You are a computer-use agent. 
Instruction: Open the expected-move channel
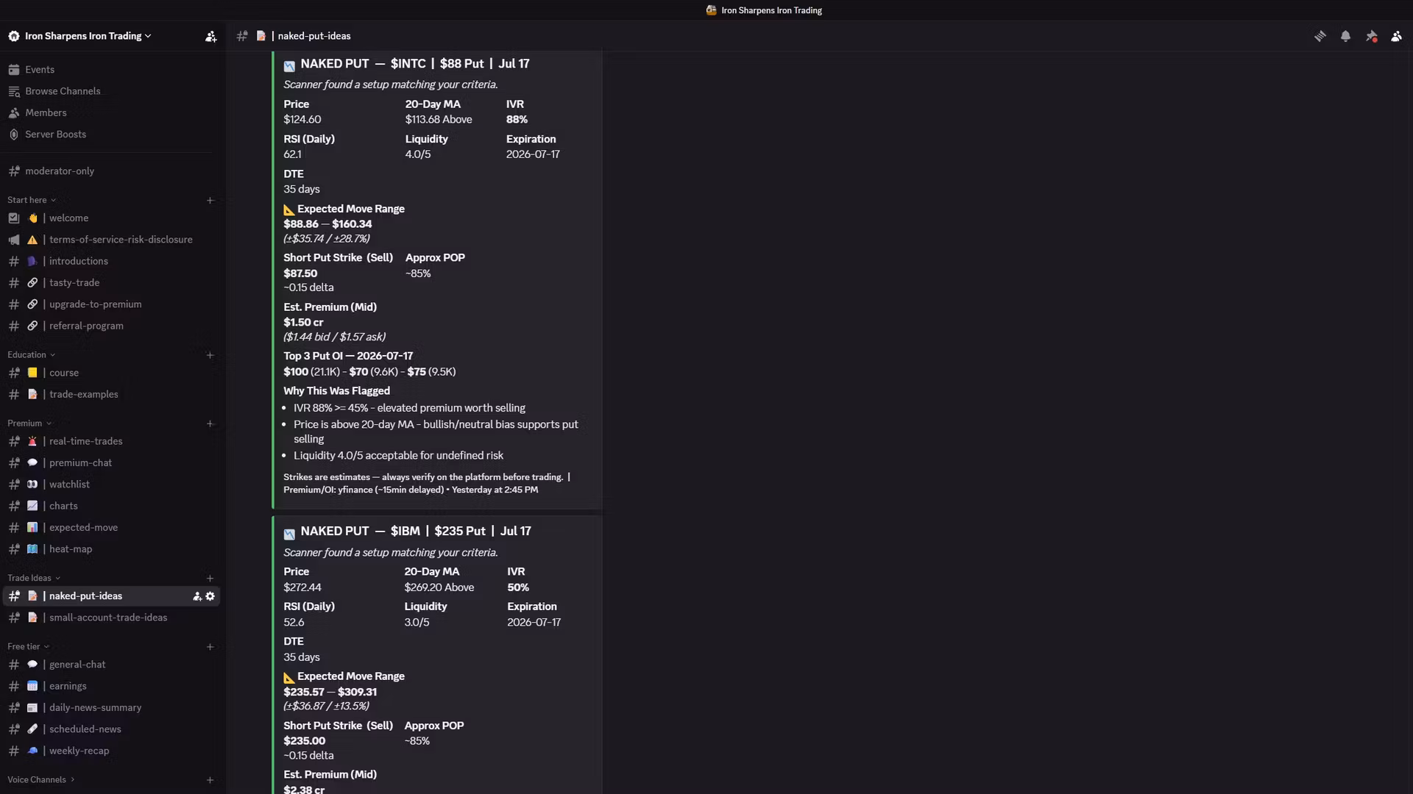(x=110, y=527)
